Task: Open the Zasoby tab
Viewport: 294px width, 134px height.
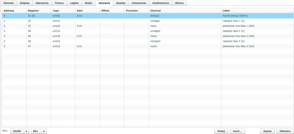Action: 121,3
